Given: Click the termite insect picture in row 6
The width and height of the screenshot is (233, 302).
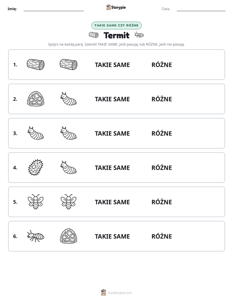Looking at the screenshot, I should (36, 236).
